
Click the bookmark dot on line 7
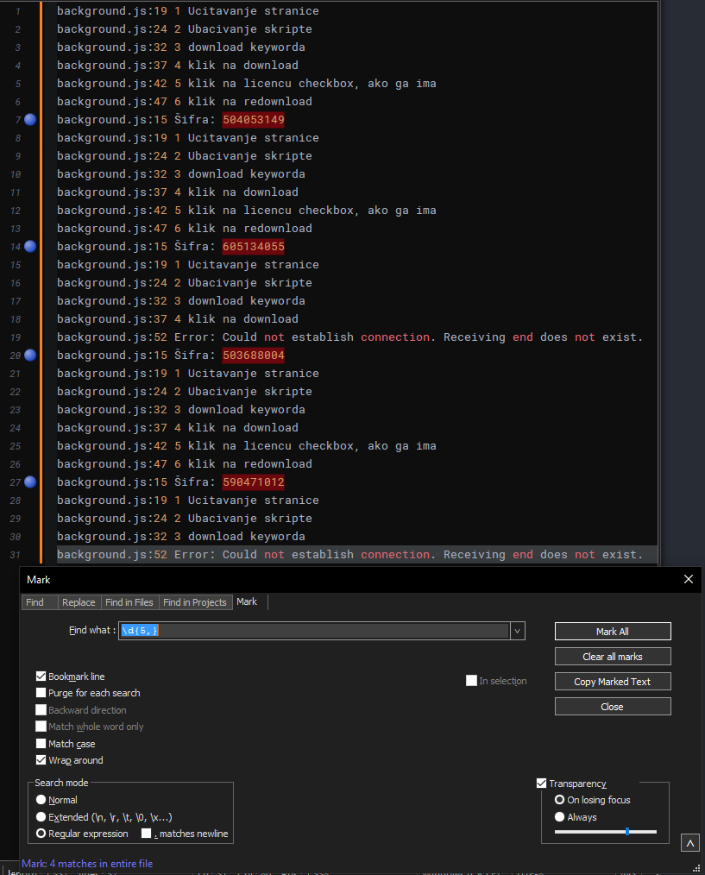[x=30, y=119]
